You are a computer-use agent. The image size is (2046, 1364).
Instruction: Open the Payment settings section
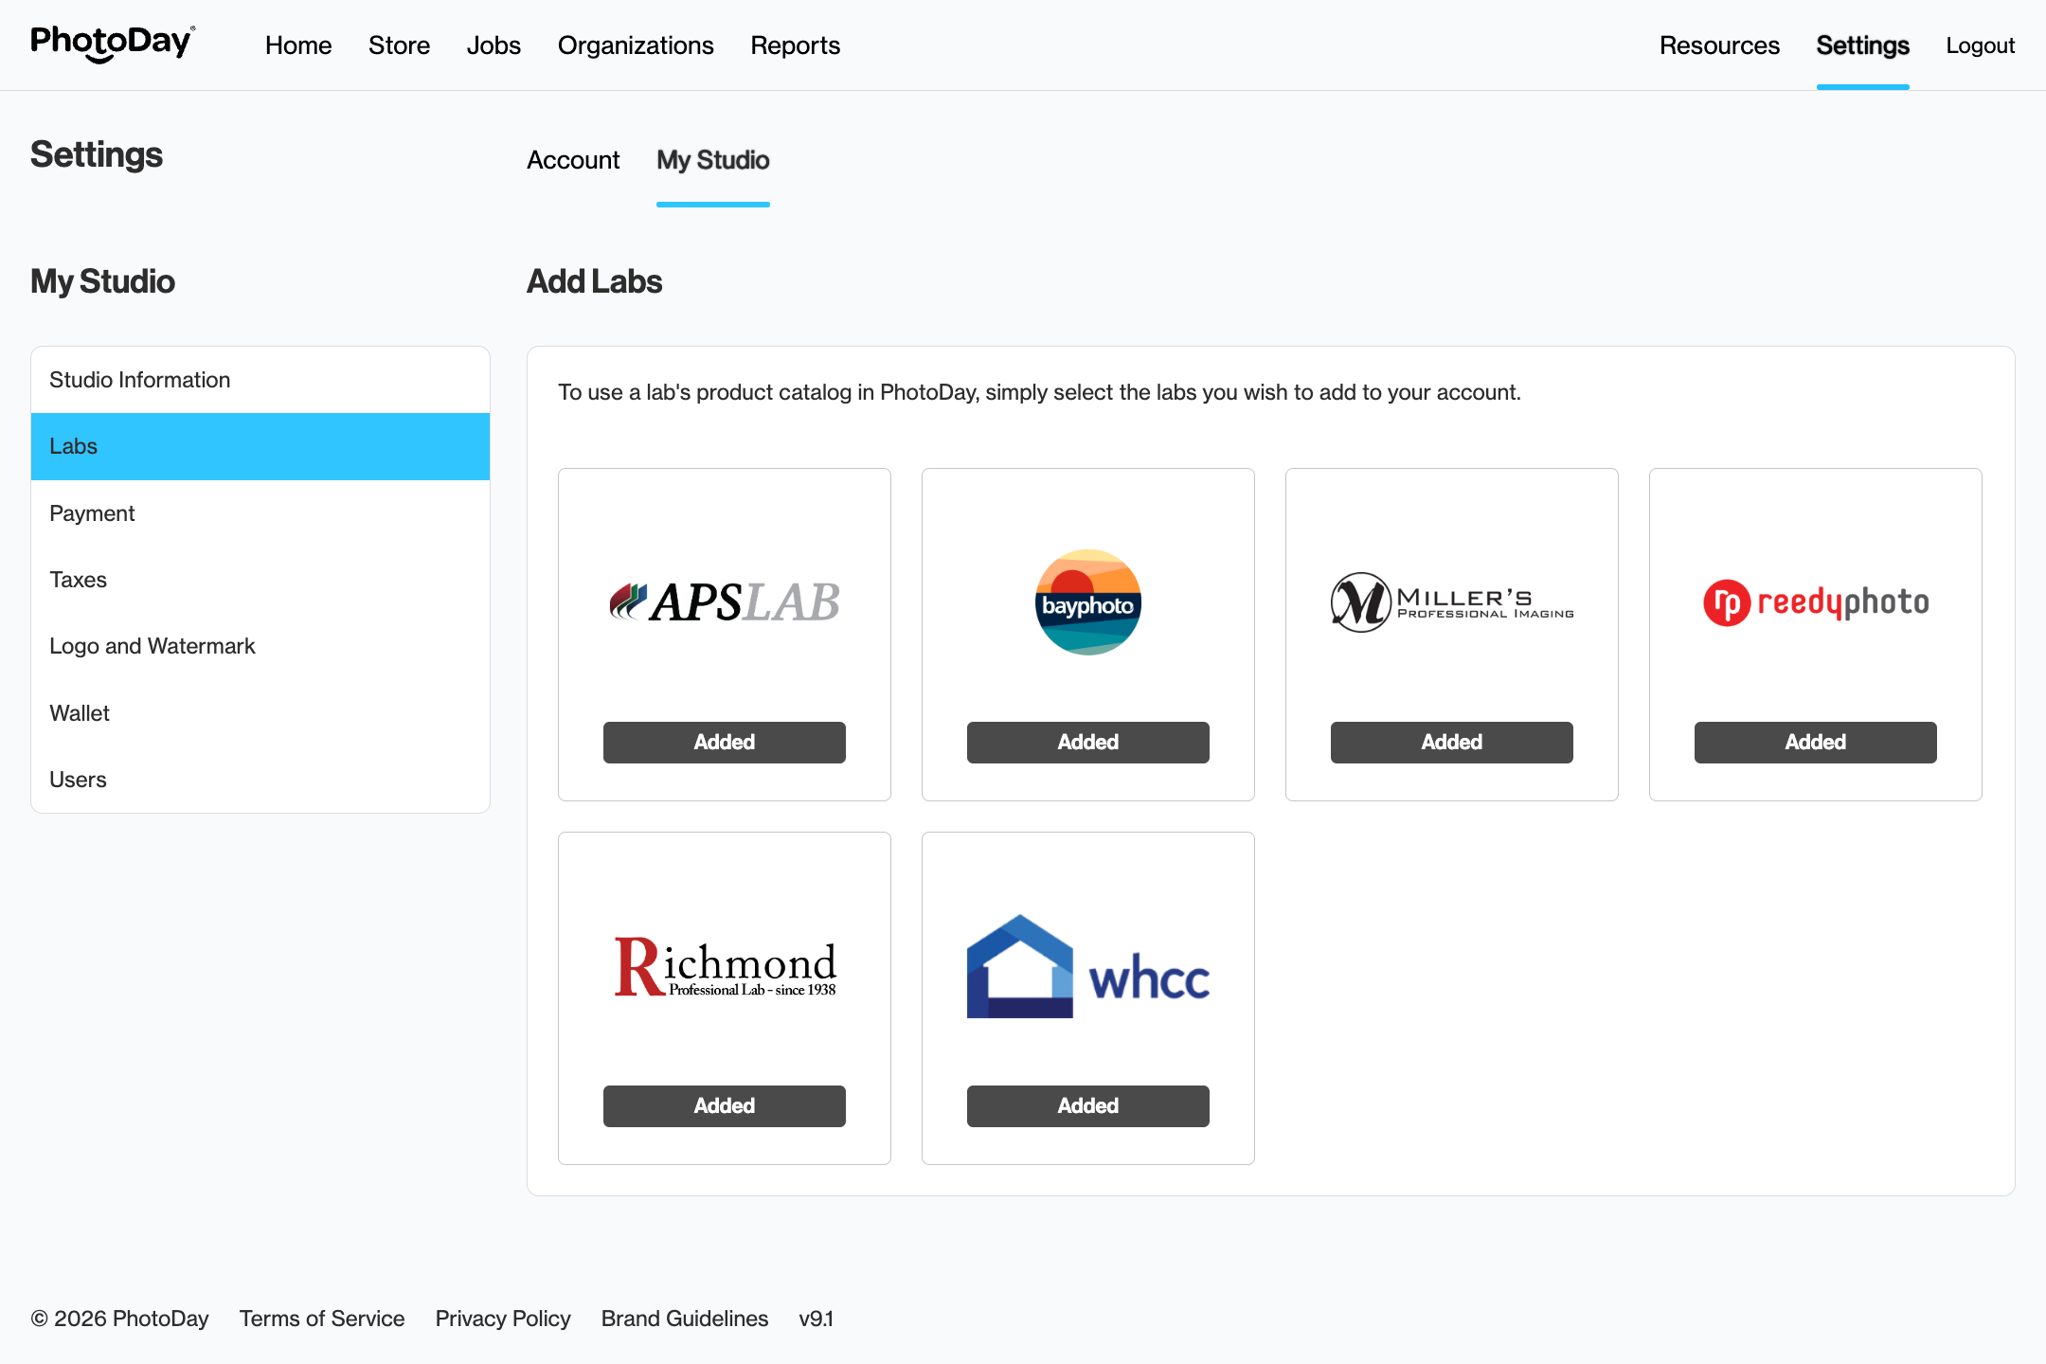(x=92, y=513)
